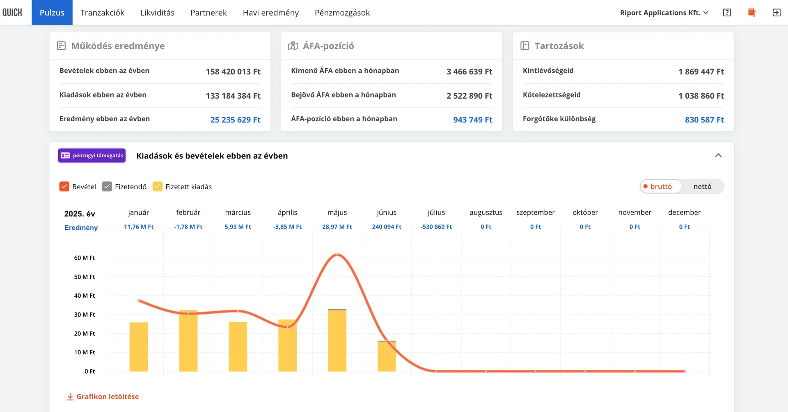Open the orange documents icon
This screenshot has width=788, height=412.
(x=751, y=13)
